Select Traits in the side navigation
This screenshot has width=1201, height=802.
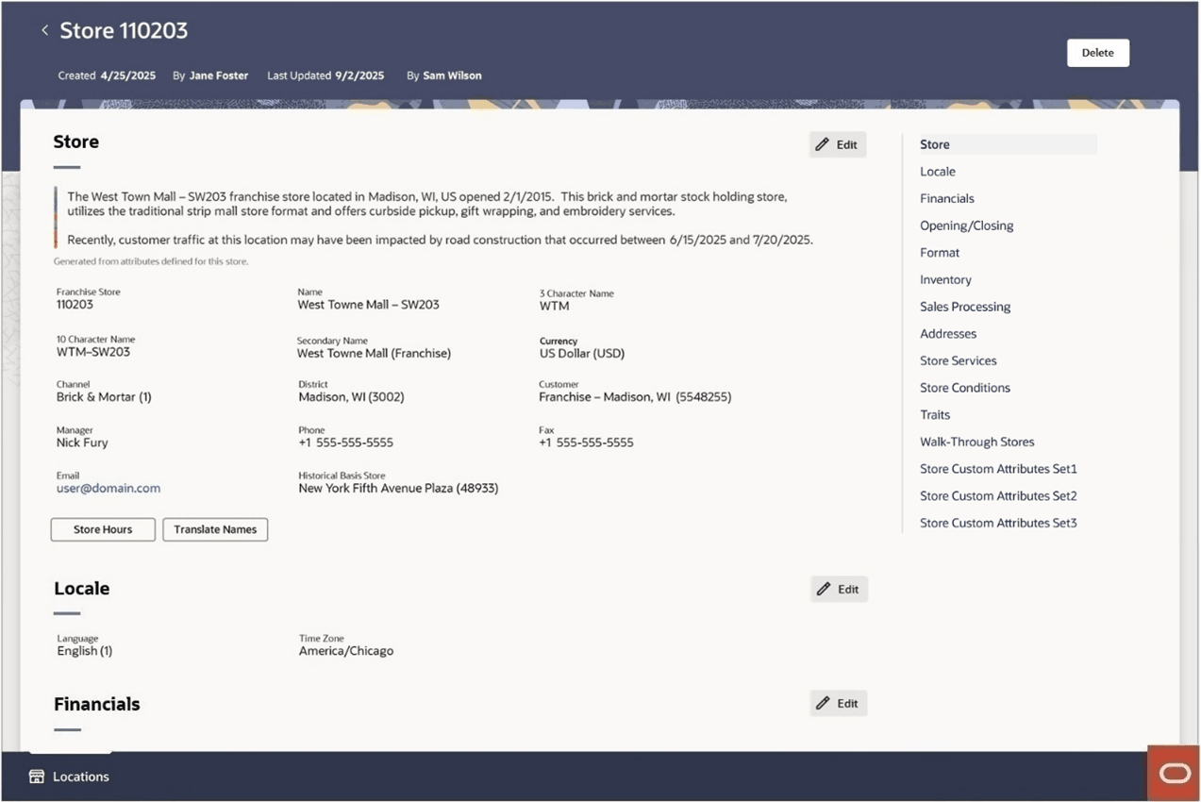point(934,414)
